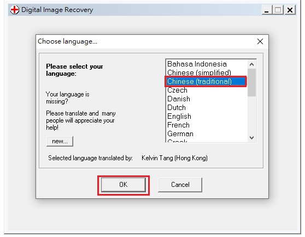Click the OK button
Screen dimensions: 305x237
(x=124, y=185)
